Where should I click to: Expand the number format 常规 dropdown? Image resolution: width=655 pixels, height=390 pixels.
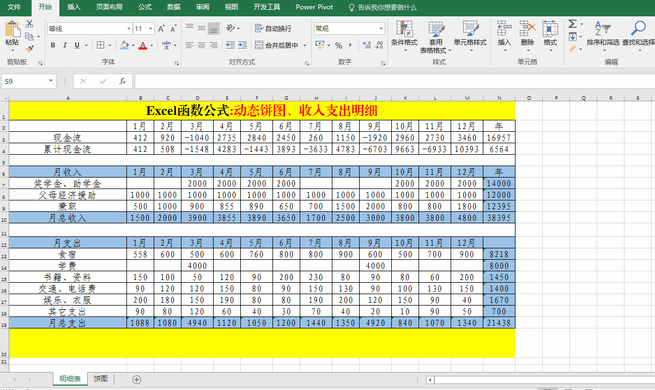[381, 29]
